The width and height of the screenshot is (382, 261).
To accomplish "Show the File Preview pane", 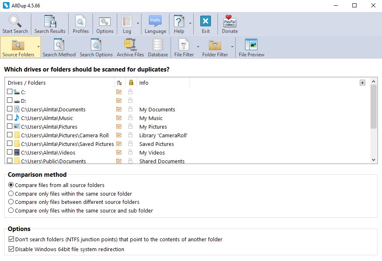I will coord(251,45).
